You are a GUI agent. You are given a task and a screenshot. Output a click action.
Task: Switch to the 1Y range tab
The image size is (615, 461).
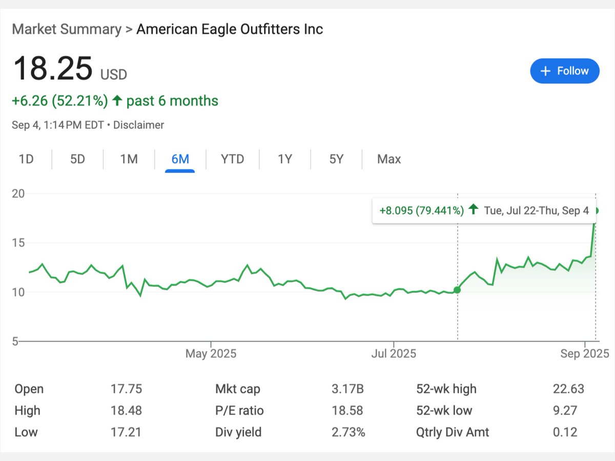285,159
